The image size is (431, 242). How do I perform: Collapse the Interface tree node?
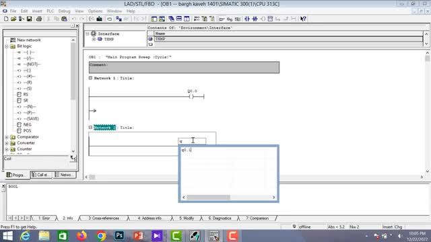coord(88,34)
